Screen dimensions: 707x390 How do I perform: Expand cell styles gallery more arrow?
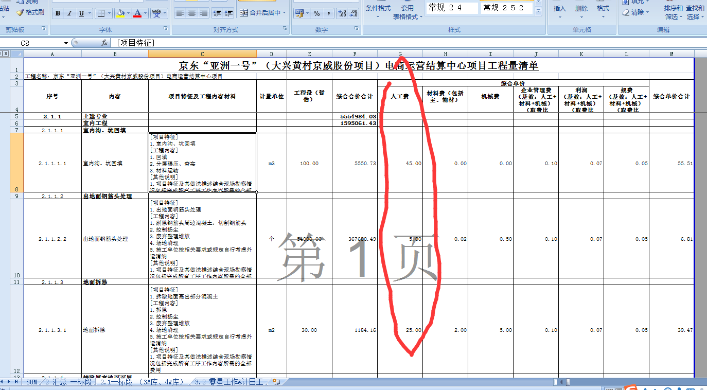tap(538, 11)
